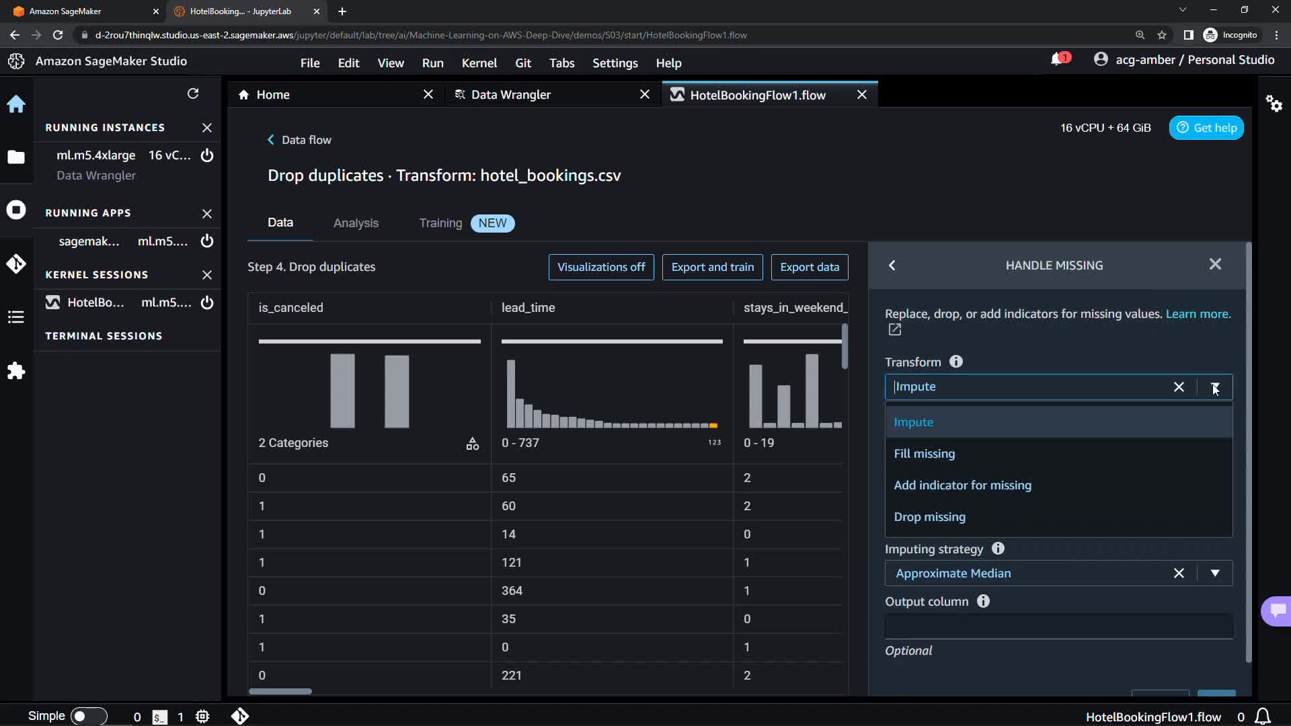1291x726 pixels.
Task: Toggle Simple interface mode switch
Action: pos(88,716)
